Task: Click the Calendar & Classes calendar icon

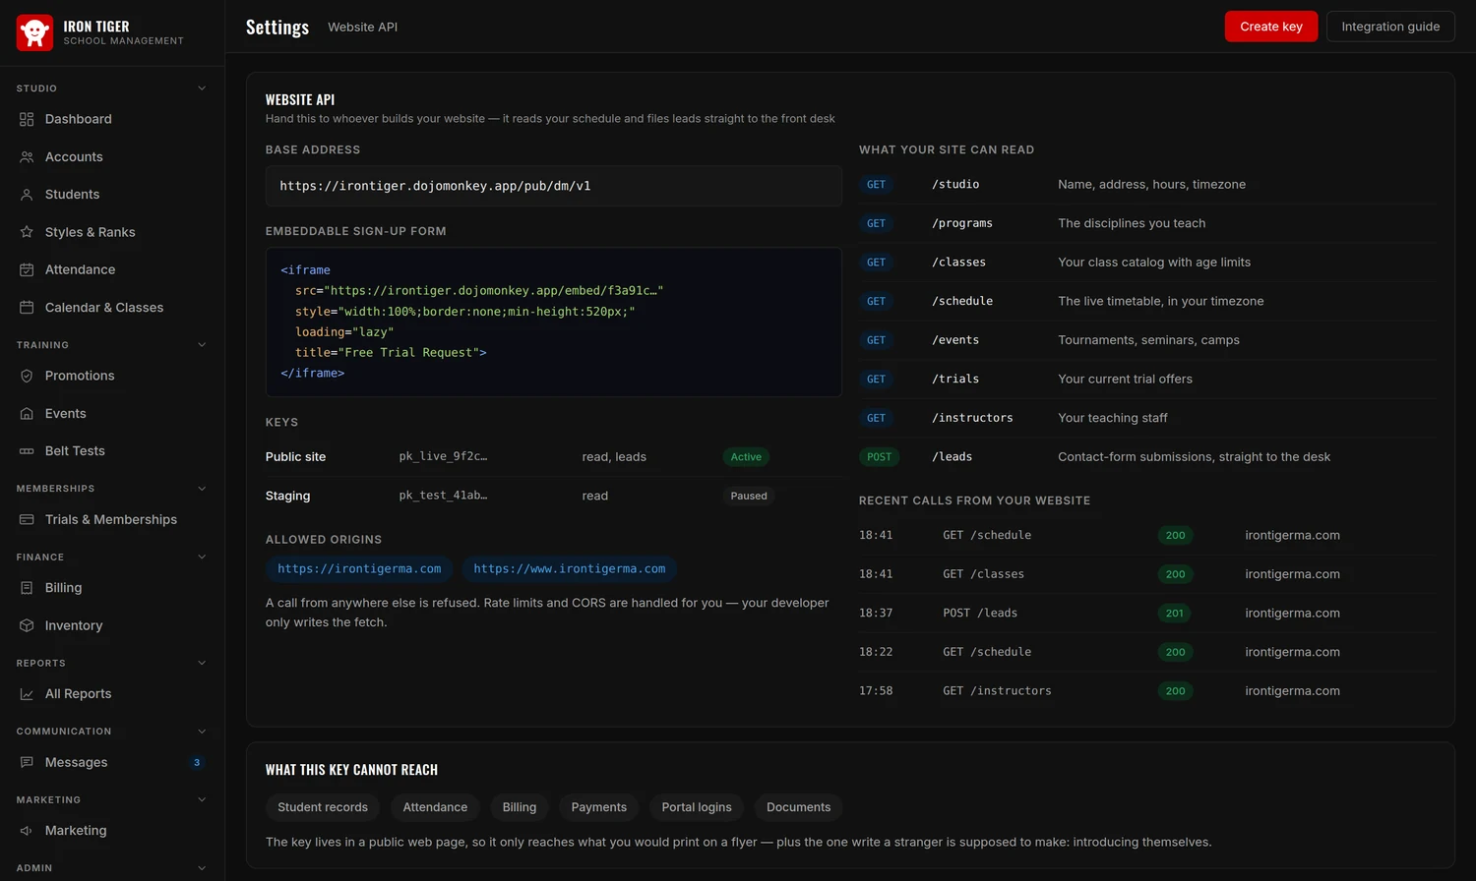Action: (x=27, y=308)
